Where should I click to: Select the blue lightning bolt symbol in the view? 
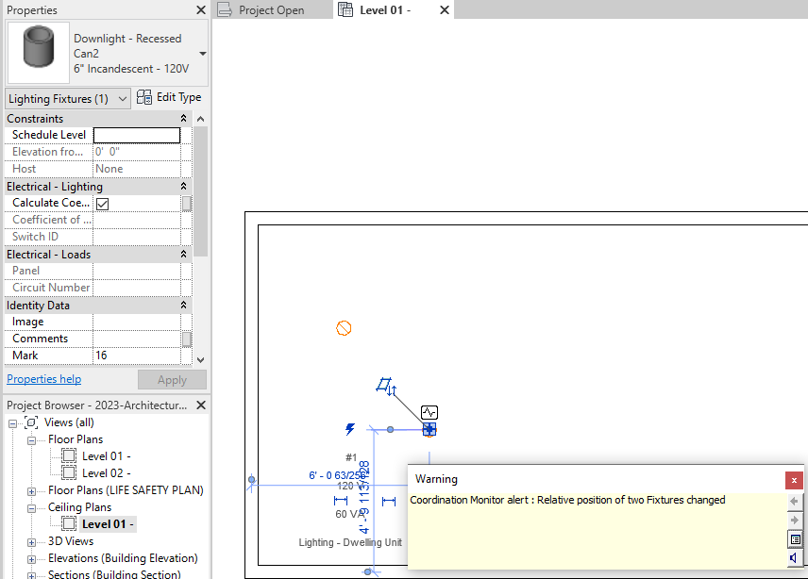click(x=350, y=429)
